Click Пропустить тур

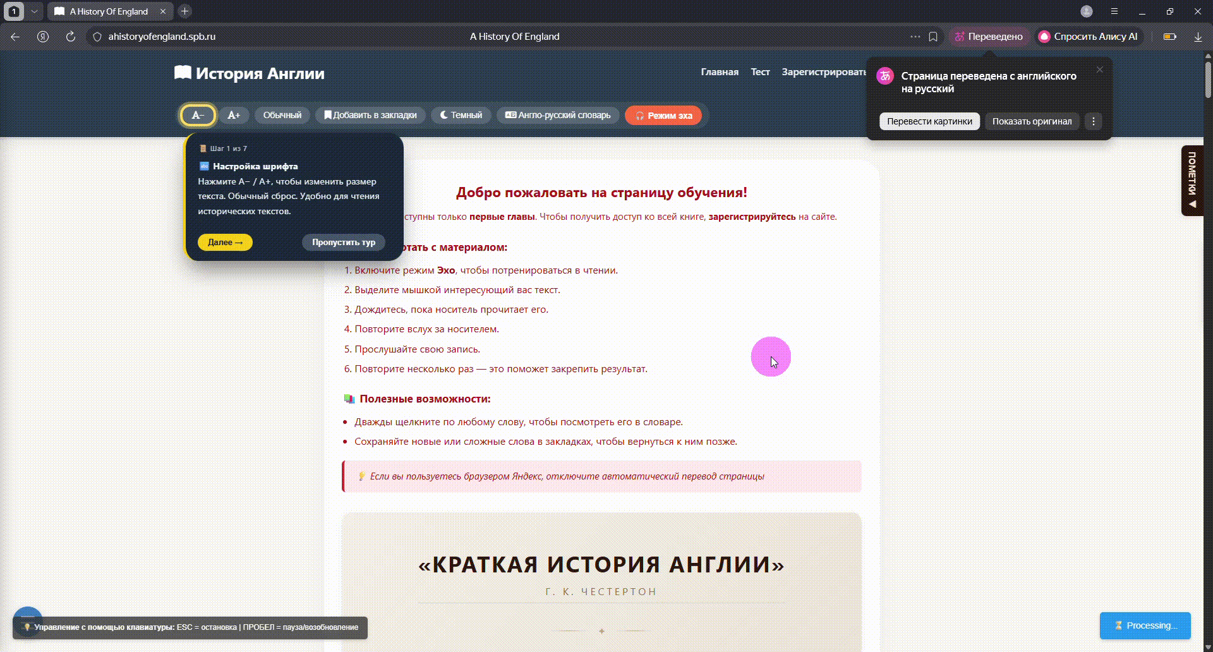coord(344,243)
